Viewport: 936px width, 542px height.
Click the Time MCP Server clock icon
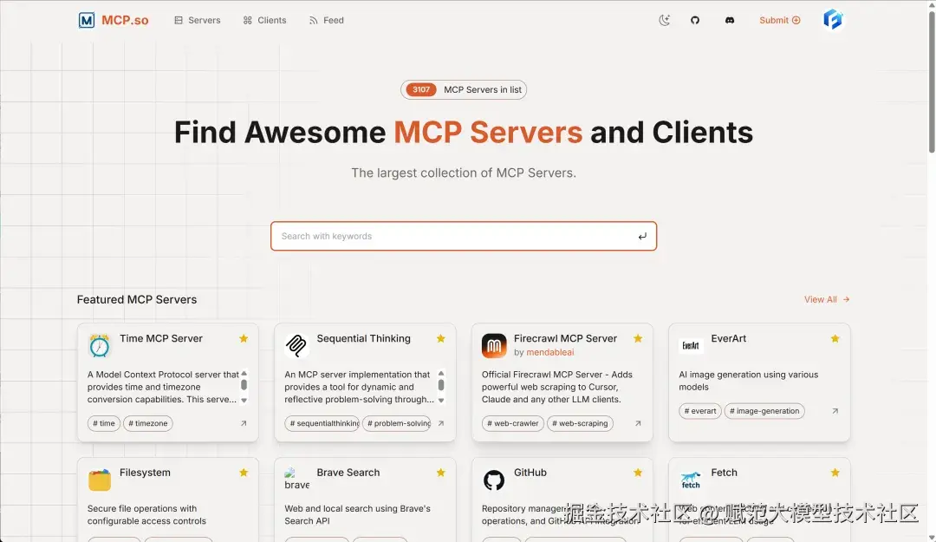[100, 345]
